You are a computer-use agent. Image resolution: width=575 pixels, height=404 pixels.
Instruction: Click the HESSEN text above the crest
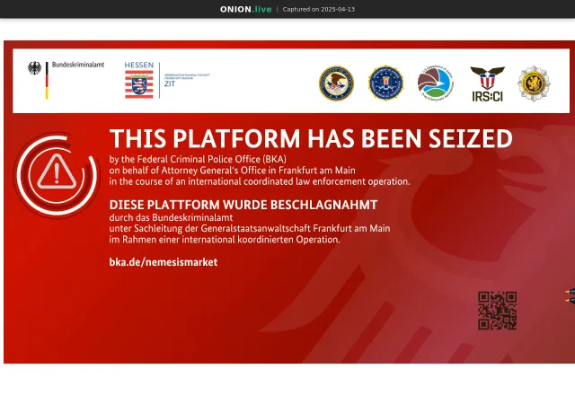(x=139, y=65)
